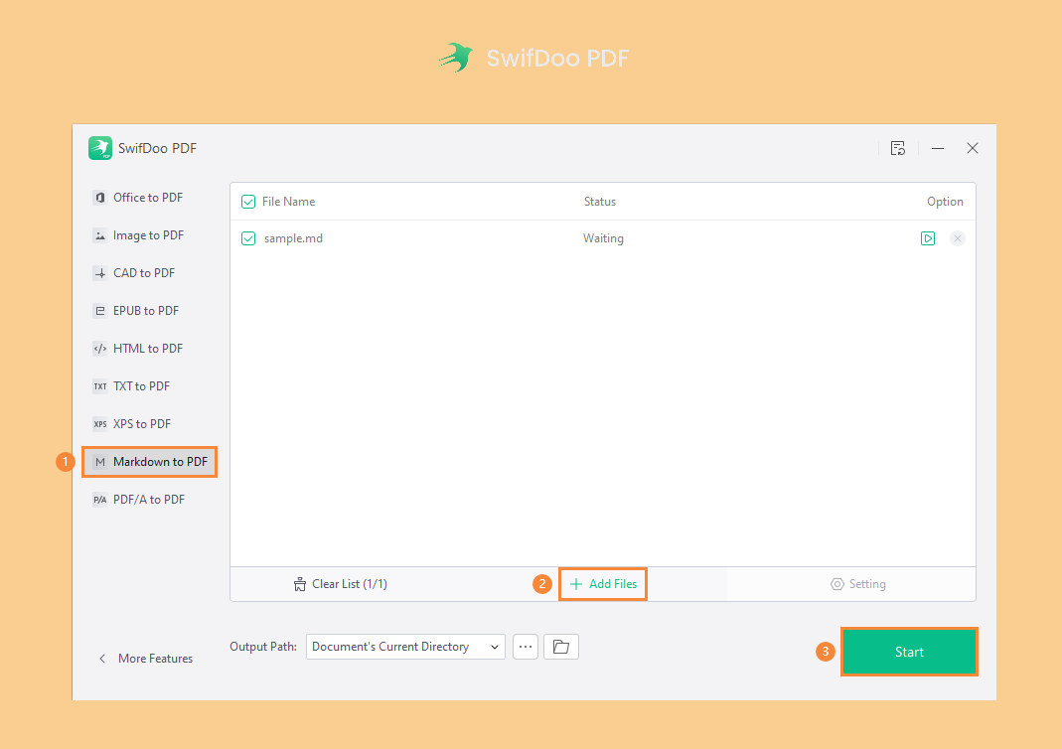Click the CAD to PDF sidebar icon
Image resolution: width=1062 pixels, height=749 pixels.
tap(100, 273)
